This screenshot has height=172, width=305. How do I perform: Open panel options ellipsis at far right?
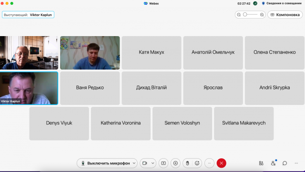[296, 163]
